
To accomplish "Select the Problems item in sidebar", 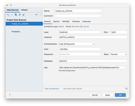I will point(16,32).
